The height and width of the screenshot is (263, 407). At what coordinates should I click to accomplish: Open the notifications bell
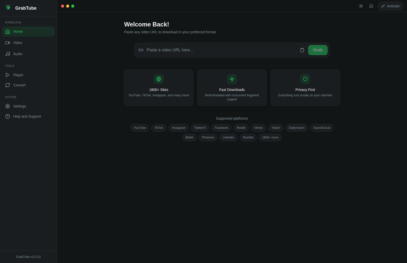point(371,6)
